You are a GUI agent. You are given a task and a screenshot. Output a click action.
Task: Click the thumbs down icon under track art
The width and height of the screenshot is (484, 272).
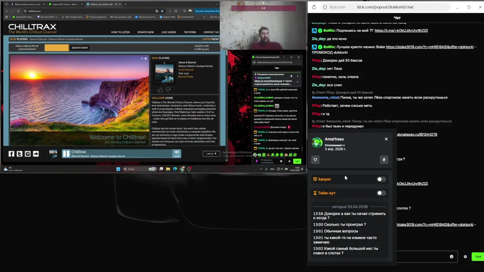tap(168, 90)
